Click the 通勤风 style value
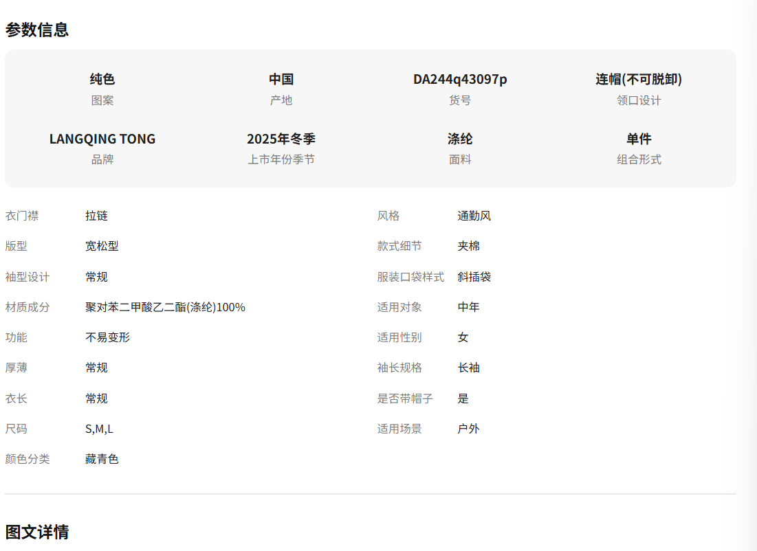 pos(474,216)
